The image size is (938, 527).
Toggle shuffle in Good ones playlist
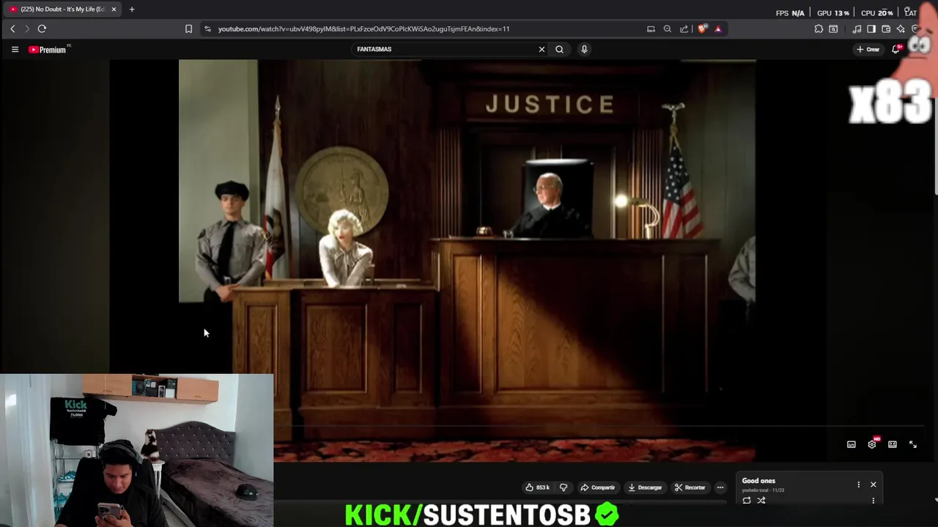point(761,501)
